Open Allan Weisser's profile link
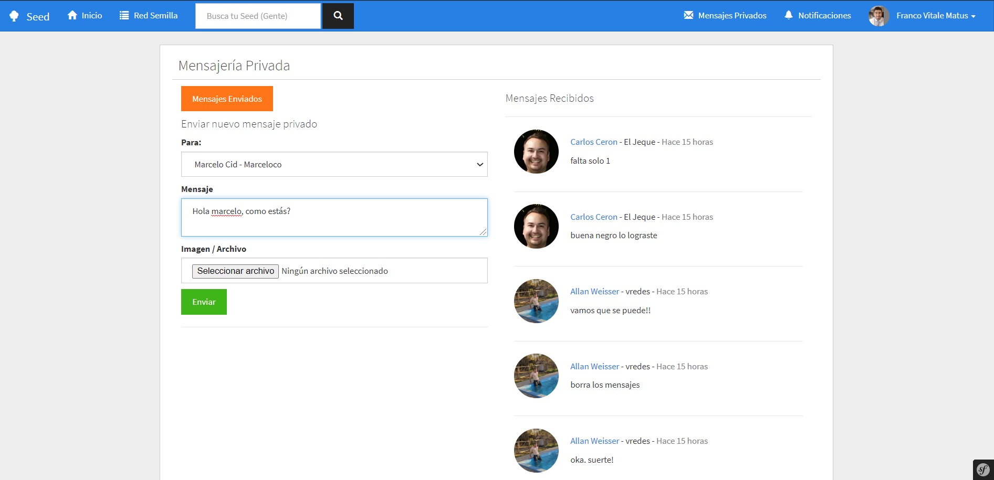This screenshot has width=994, height=480. pos(594,291)
